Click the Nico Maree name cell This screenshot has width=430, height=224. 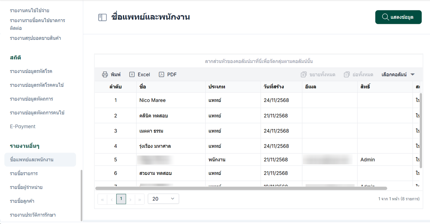152,100
